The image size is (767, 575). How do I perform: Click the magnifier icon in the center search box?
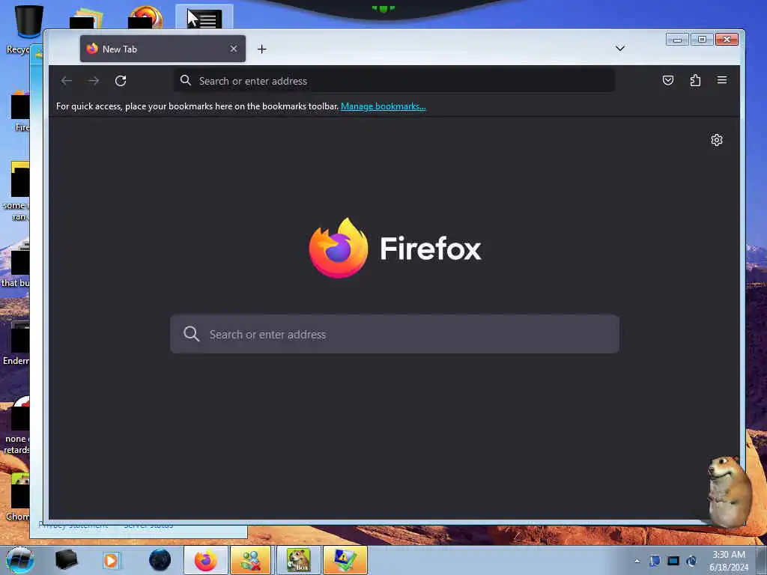coord(191,334)
